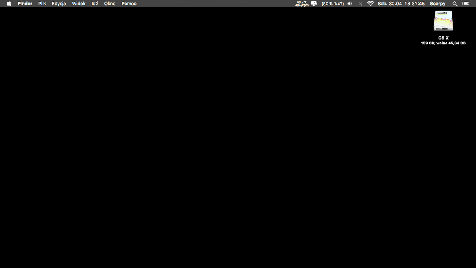The width and height of the screenshot is (476, 268).
Task: Open the Apple menu
Action: [x=9, y=4]
